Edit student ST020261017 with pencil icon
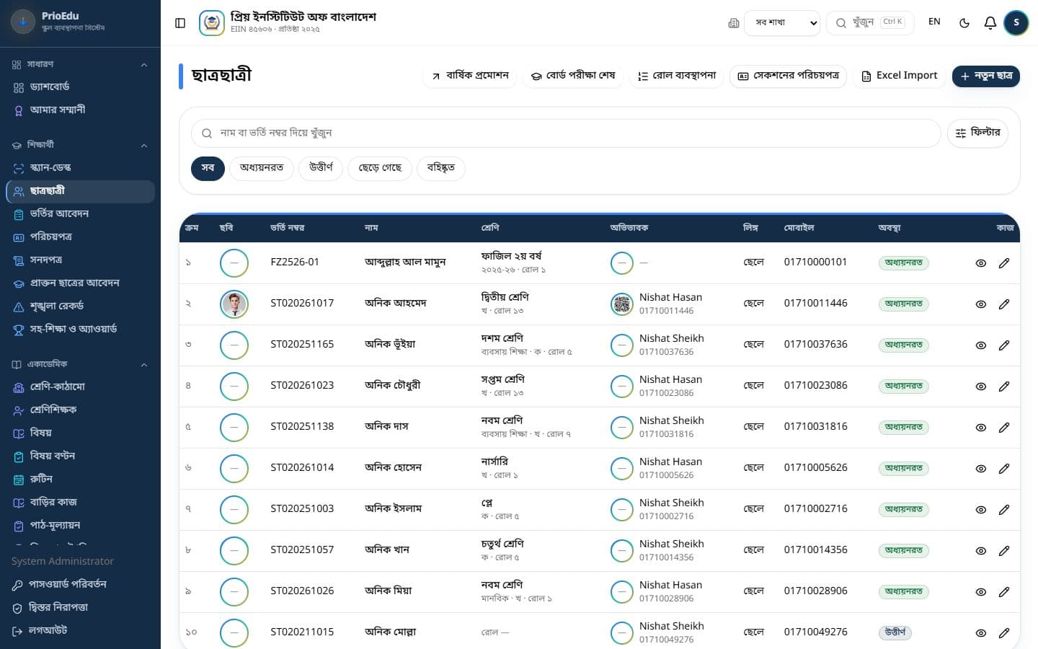Viewport: 1038px width, 649px height. [x=1004, y=304]
